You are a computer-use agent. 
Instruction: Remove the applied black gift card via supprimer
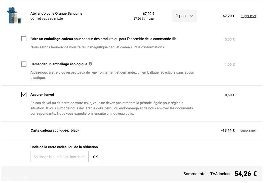[x=248, y=130]
